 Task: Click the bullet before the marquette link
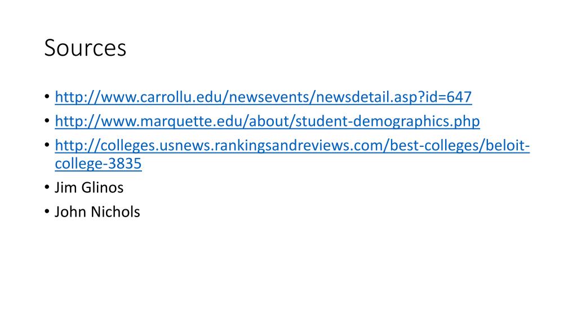click(47, 121)
